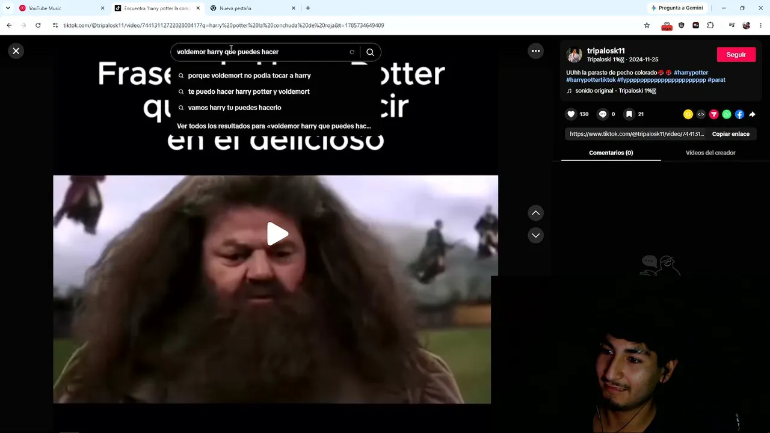
Task: Share the video to WhatsApp
Action: (x=727, y=114)
